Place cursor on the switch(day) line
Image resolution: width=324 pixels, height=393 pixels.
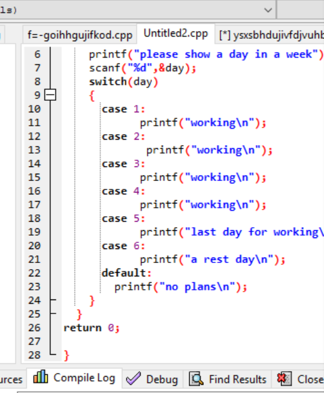[124, 82]
